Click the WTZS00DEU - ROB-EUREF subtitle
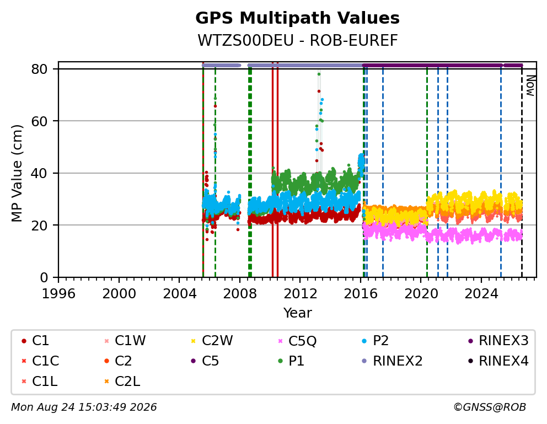 pyautogui.click(x=298, y=41)
